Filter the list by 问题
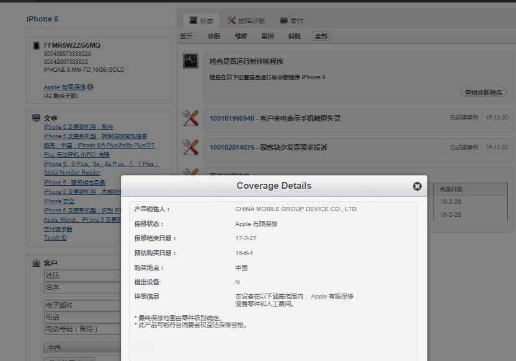This screenshot has height=361, width=516. [x=294, y=36]
